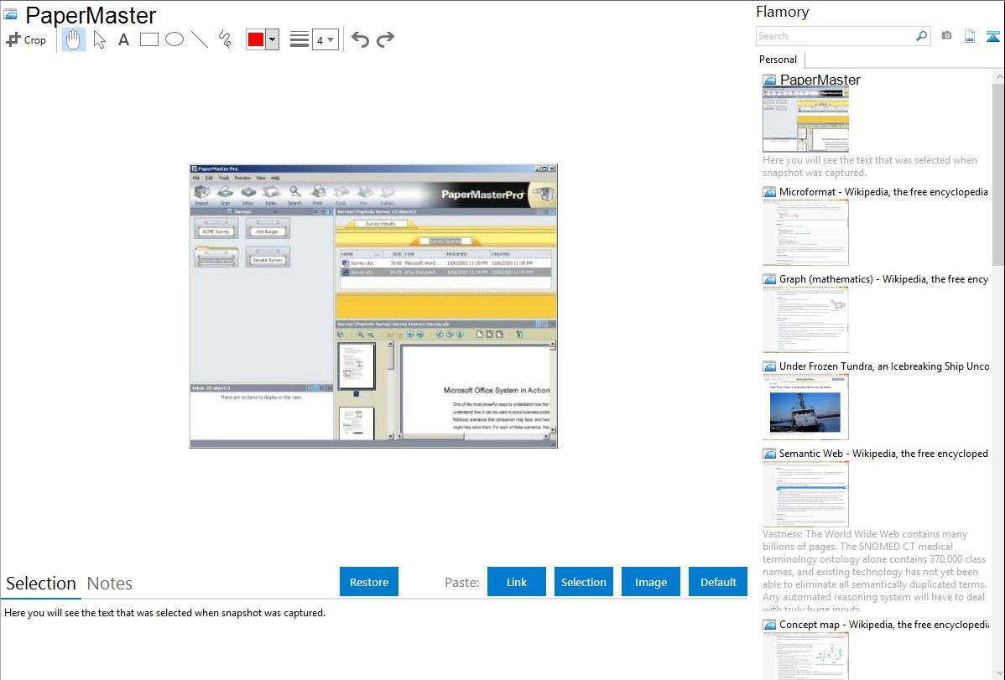The height and width of the screenshot is (680, 1005).
Task: Click the page document icon beside the camera
Action: tap(970, 36)
